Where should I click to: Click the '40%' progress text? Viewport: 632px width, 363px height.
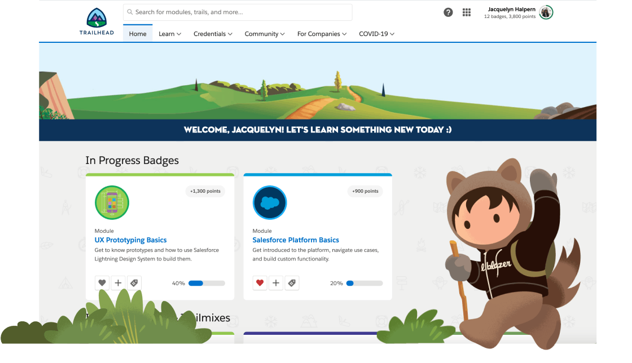pos(178,284)
